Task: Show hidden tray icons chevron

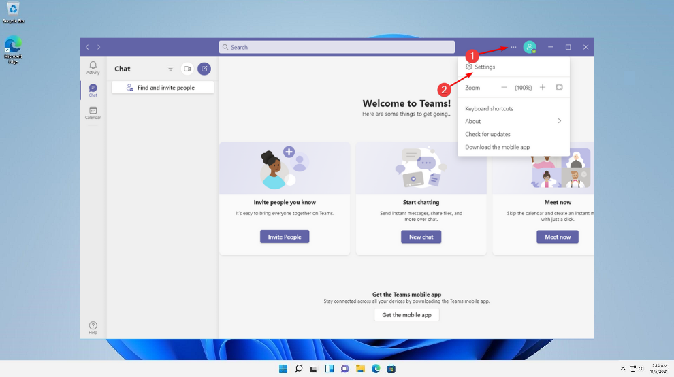Action: [623, 369]
